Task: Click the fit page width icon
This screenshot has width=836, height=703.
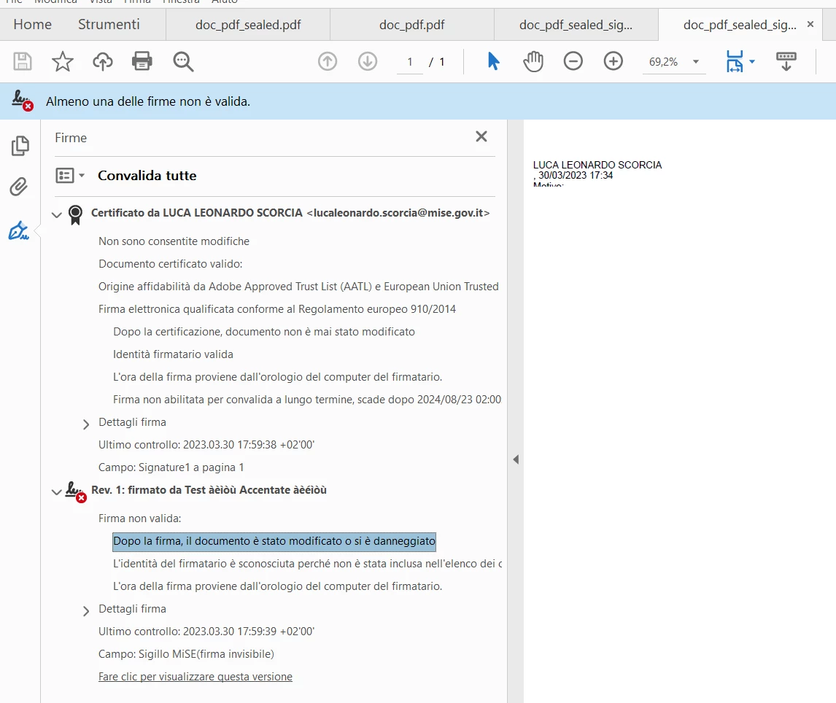Action: pyautogui.click(x=735, y=61)
